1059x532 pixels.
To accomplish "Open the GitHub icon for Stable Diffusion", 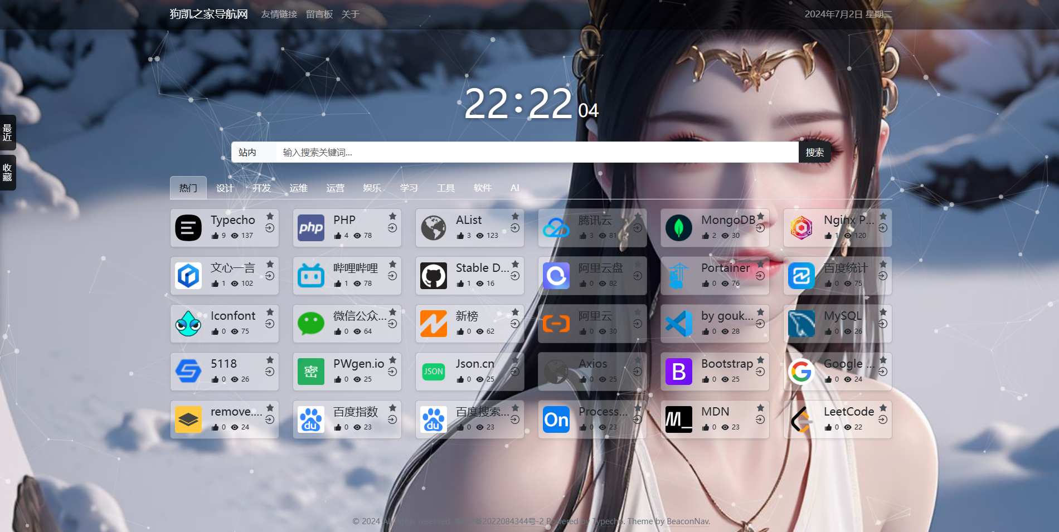I will (x=434, y=276).
